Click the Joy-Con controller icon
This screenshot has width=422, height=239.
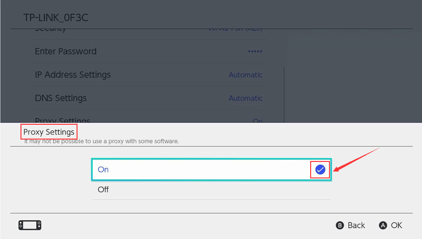pyautogui.click(x=30, y=225)
